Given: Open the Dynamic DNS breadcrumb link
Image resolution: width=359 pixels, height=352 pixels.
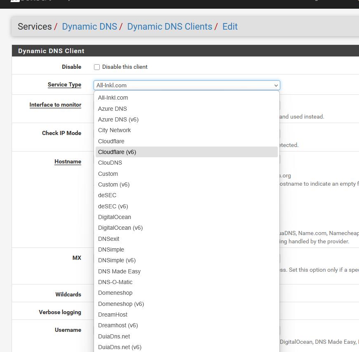Looking at the screenshot, I should click(89, 27).
